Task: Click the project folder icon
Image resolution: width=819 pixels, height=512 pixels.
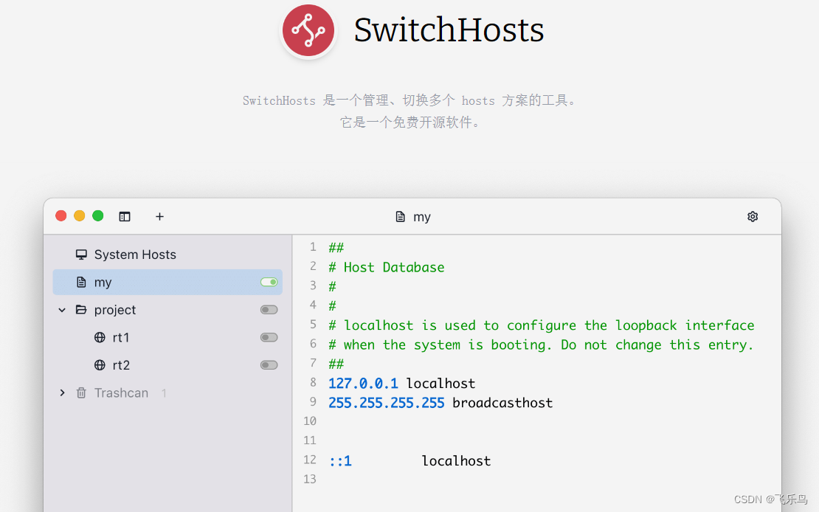Action: point(81,310)
